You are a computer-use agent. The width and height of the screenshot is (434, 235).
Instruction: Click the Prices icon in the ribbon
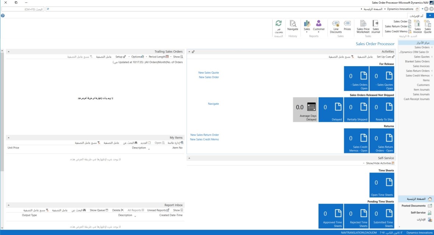click(347, 26)
